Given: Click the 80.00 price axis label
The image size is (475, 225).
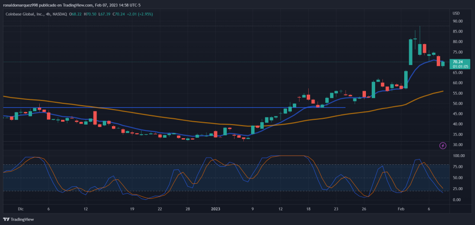Looking at the screenshot, I should pos(458,42).
